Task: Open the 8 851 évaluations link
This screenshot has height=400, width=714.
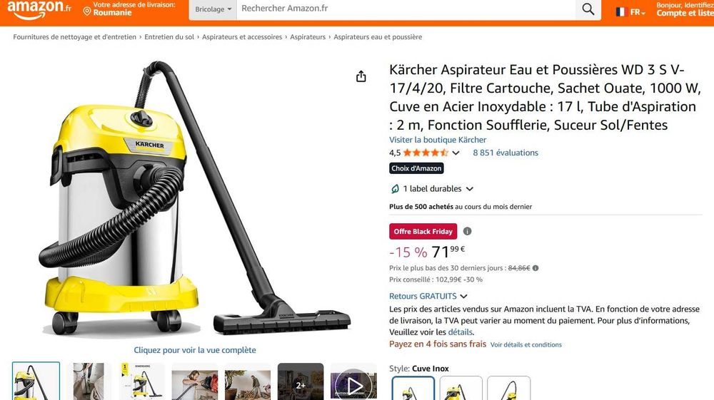Action: click(x=506, y=153)
